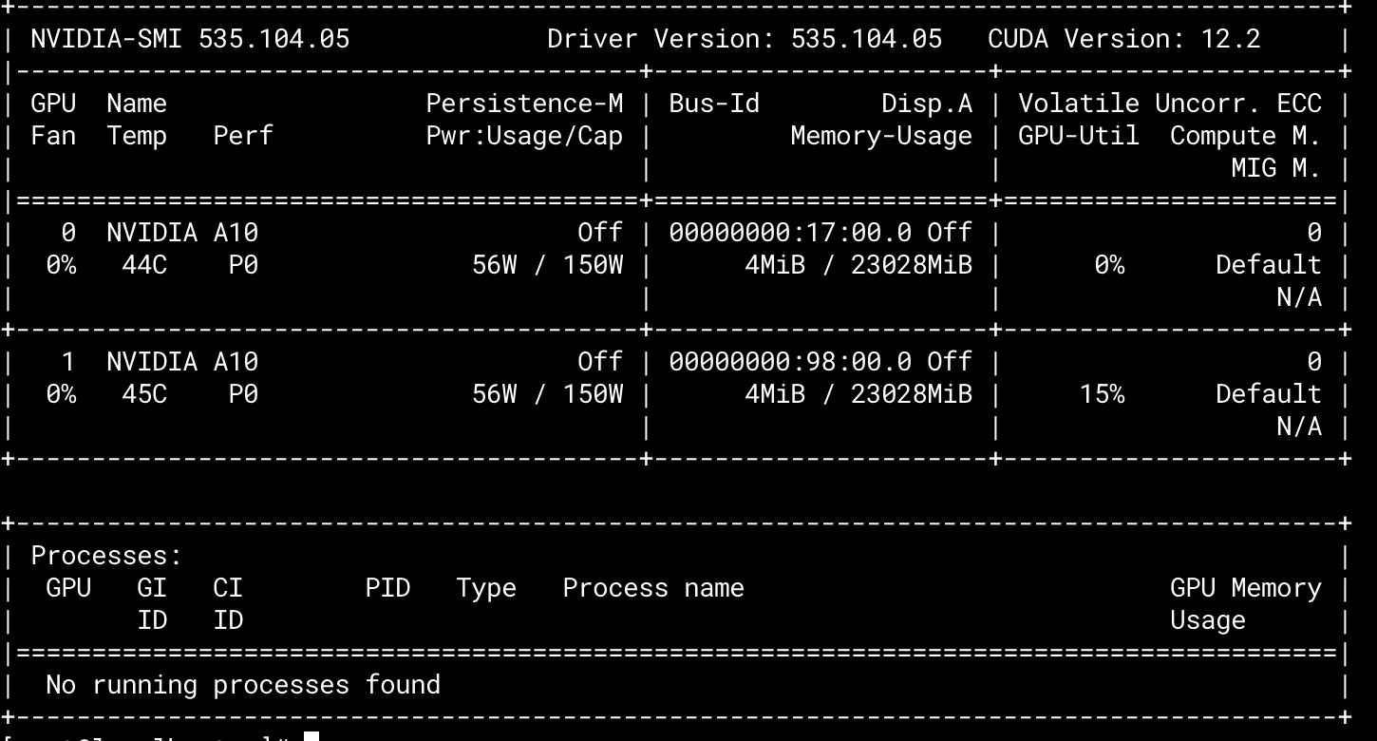Select bus ID "00000000:98:00.0"
The height and width of the screenshot is (741, 1377).
[x=790, y=362]
